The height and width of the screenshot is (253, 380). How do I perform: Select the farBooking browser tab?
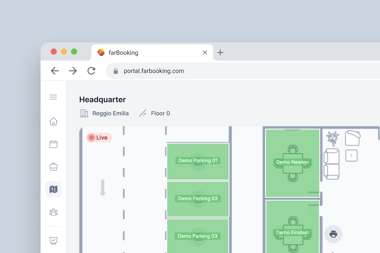coord(152,52)
